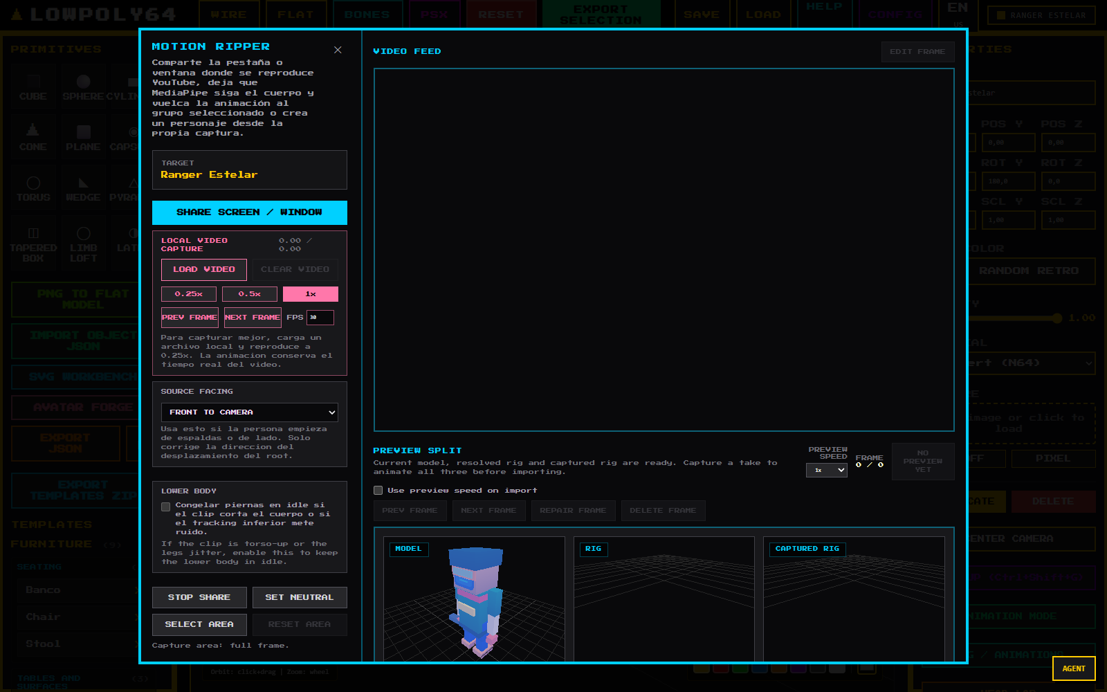Viewport: 1107px width, 692px height.
Task: Click Export Templates ZIP button
Action: click(83, 490)
